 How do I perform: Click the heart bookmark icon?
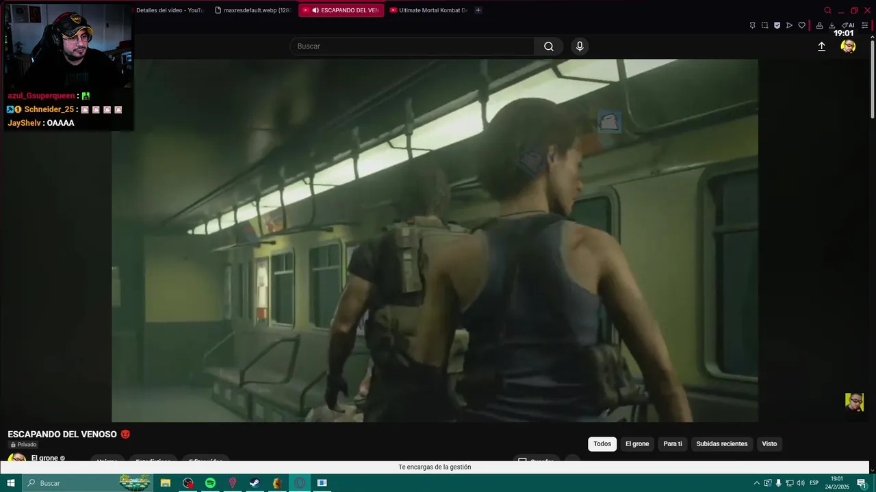tap(801, 25)
